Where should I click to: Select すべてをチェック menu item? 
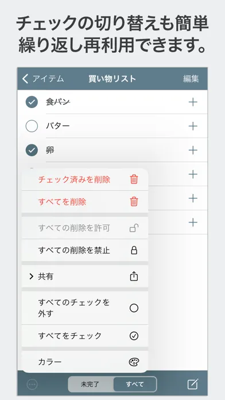pyautogui.click(x=85, y=336)
